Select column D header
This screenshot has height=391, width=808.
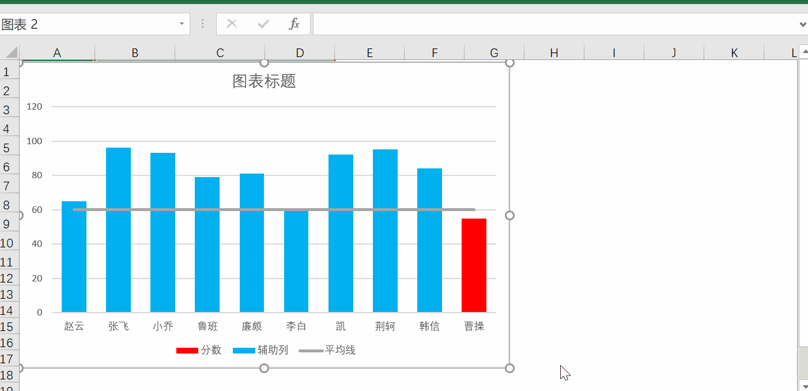[300, 53]
